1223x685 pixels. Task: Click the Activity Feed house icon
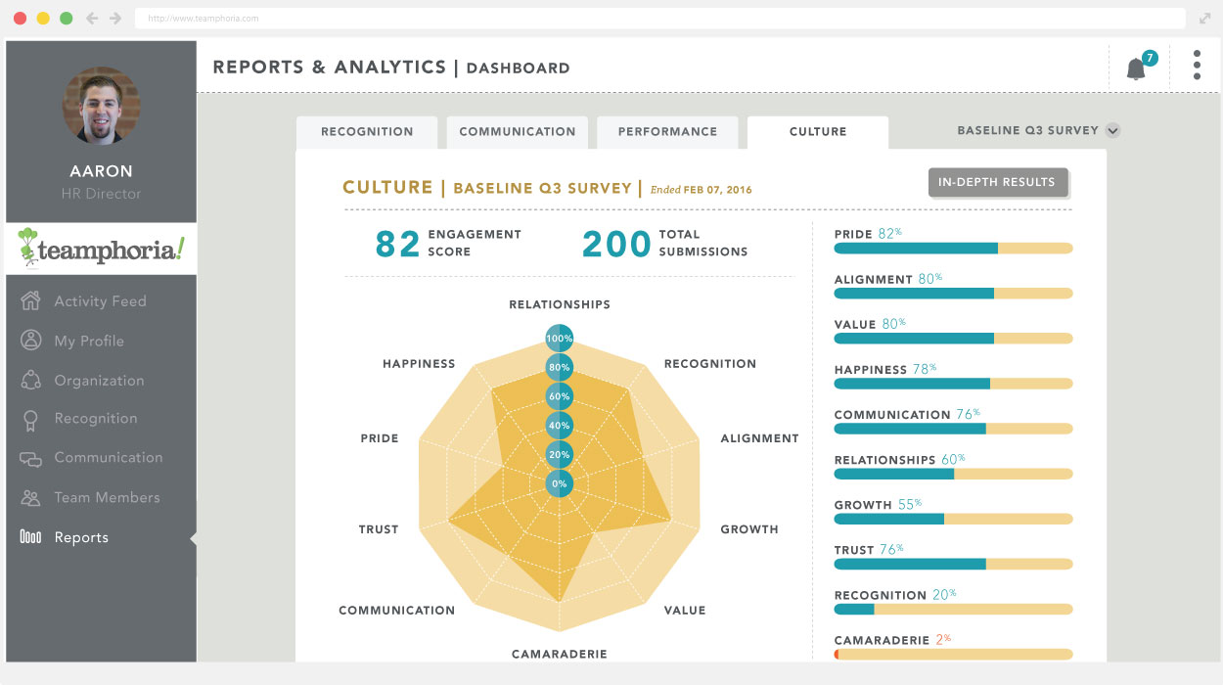click(x=31, y=301)
